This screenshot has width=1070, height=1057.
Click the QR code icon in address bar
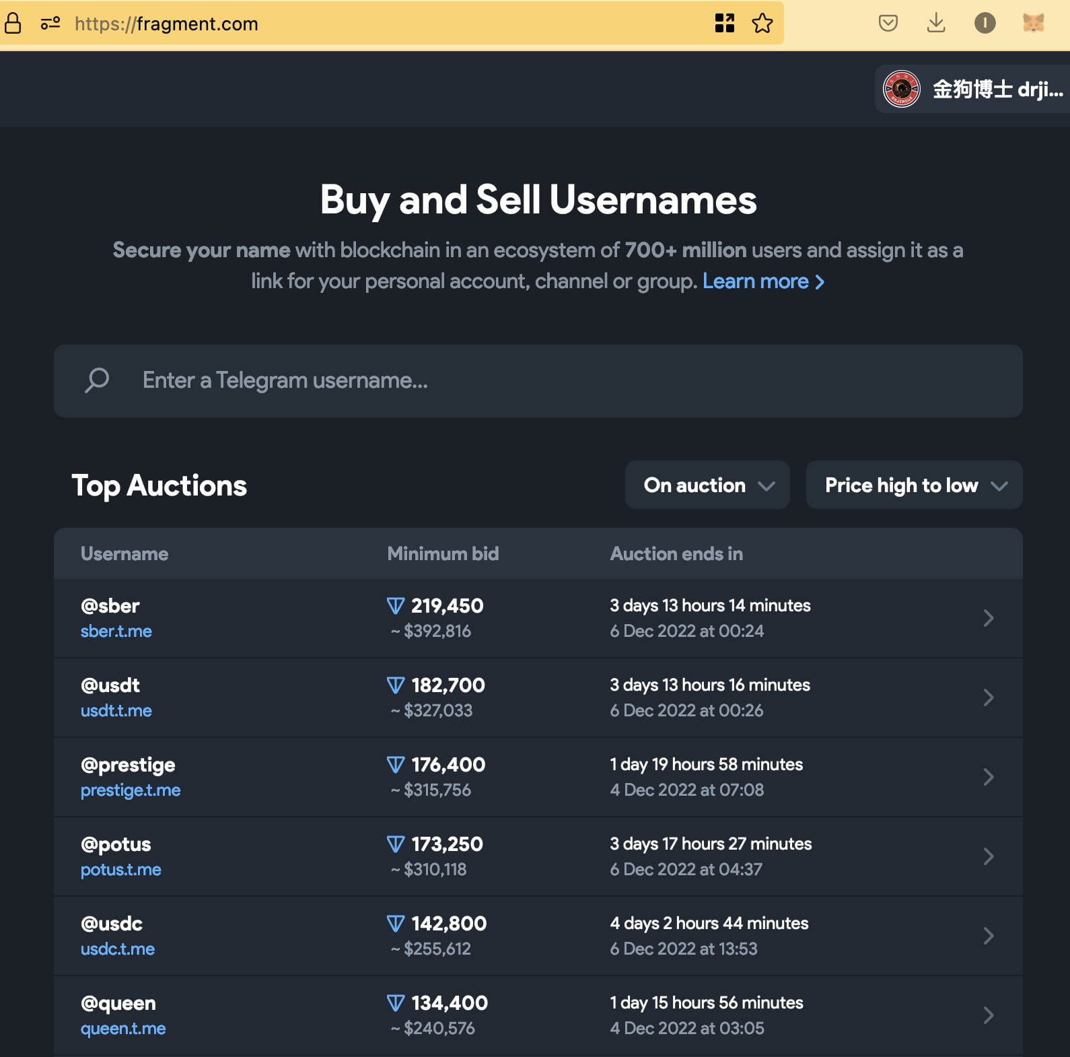(724, 24)
